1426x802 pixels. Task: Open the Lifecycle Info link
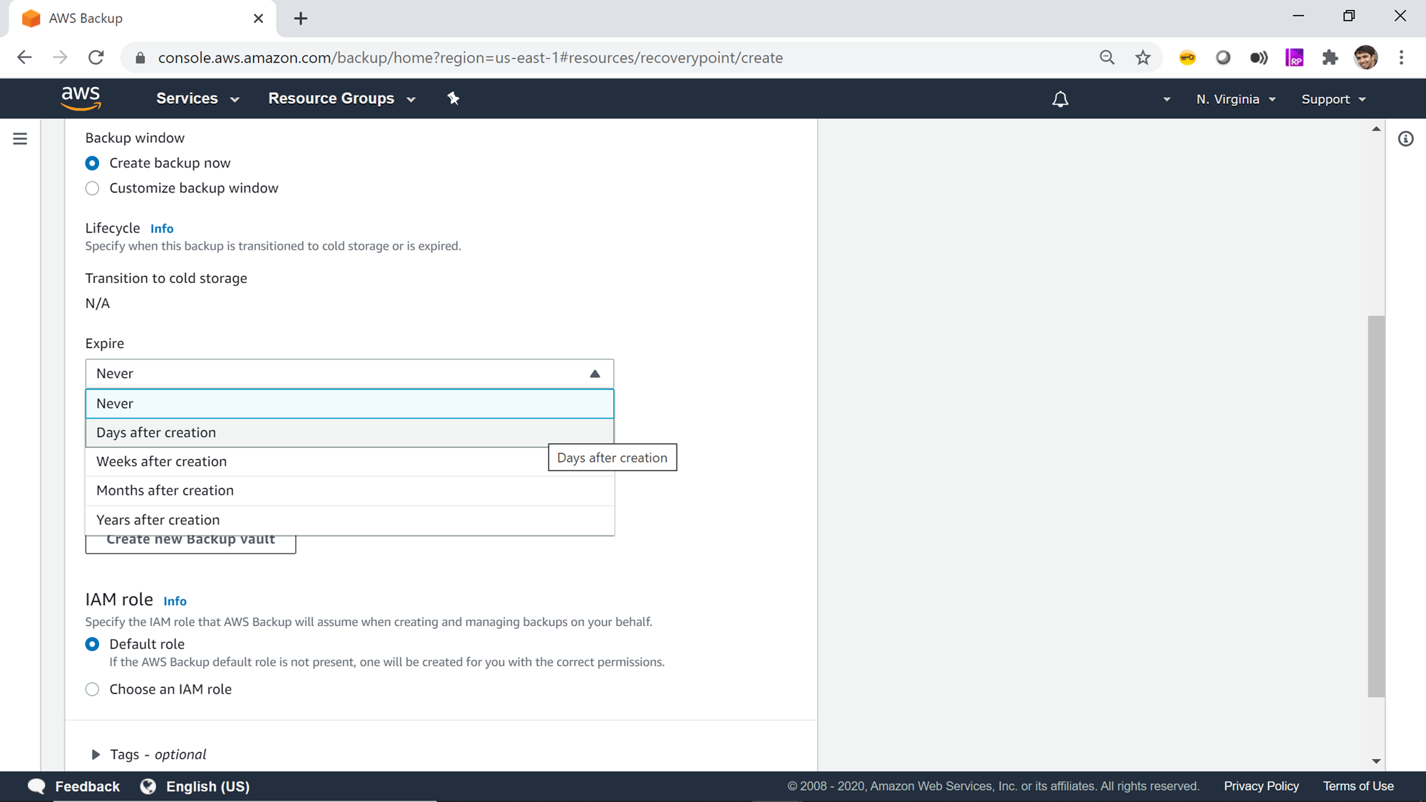tap(162, 229)
